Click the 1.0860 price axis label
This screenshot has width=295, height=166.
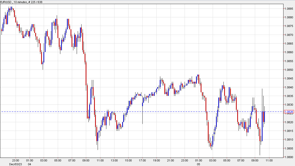click(x=289, y=52)
